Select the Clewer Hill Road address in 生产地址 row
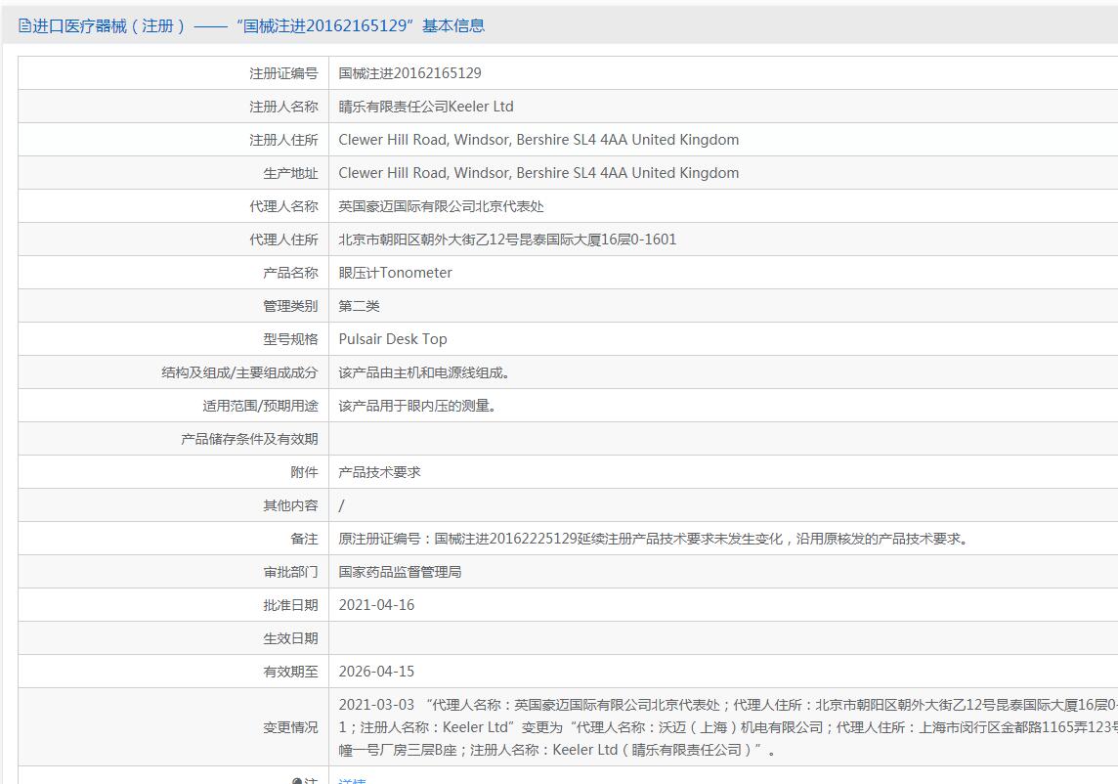This screenshot has height=784, width=1118. point(538,173)
